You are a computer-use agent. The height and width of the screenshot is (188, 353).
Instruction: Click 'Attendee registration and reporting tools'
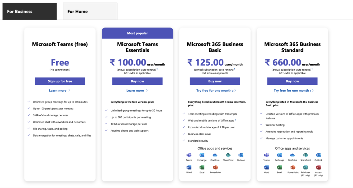[x=289, y=132]
